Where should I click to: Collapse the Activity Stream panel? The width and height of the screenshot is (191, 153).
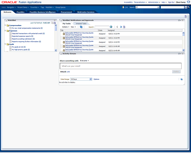pyautogui.click(x=61, y=54)
